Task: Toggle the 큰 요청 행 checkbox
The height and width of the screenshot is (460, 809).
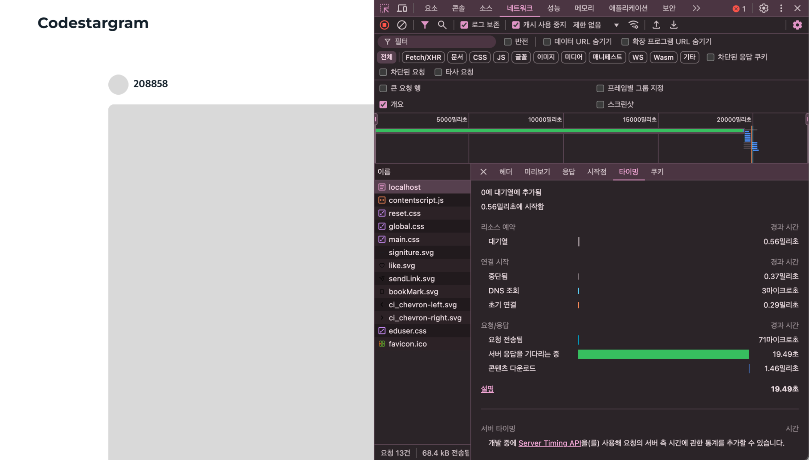Action: click(383, 88)
